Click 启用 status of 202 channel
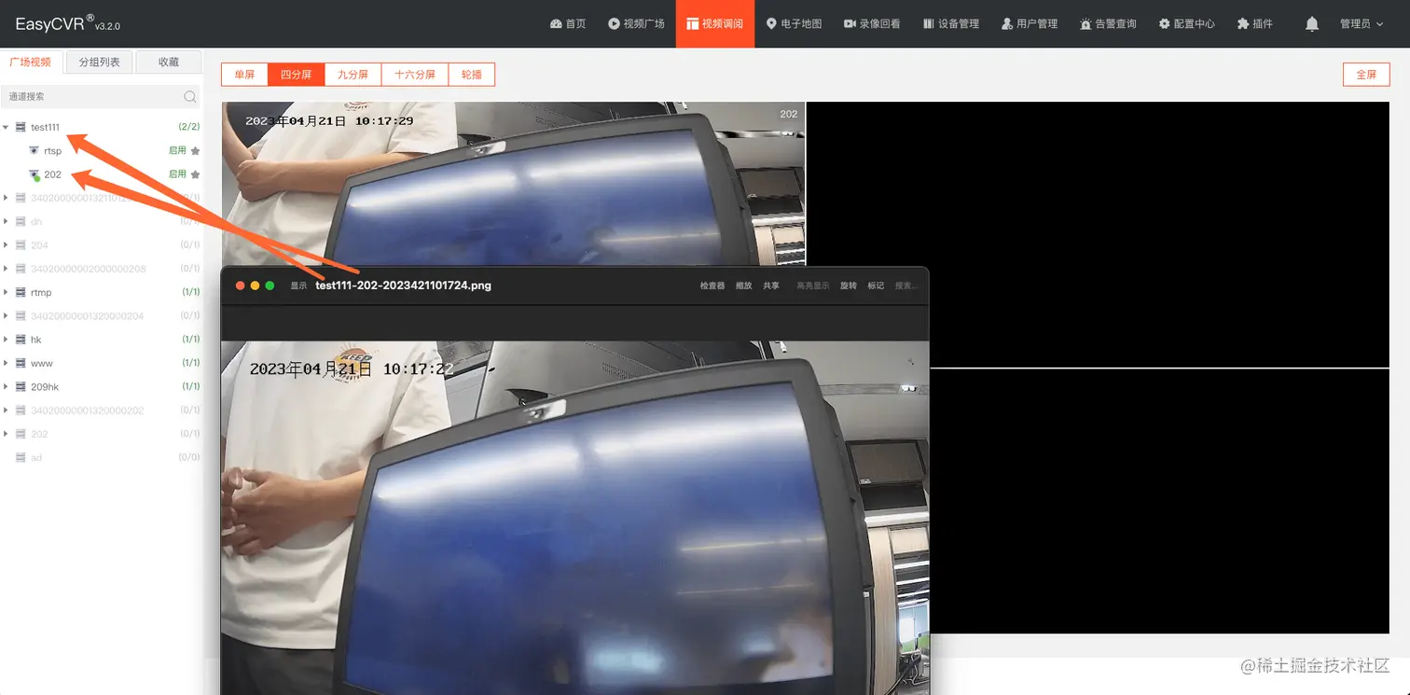 177,174
